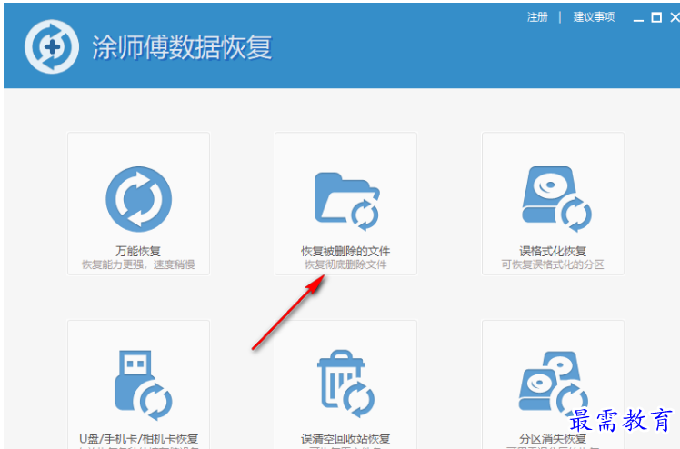Select the folder icon for 恢复被删除的文件

(347, 202)
